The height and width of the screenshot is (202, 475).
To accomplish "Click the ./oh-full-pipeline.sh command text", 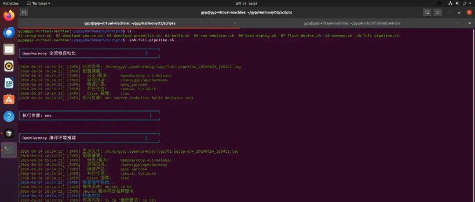I will [x=150, y=40].
